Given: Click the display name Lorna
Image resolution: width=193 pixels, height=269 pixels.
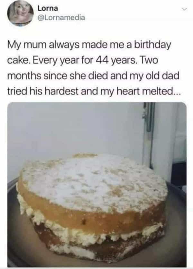Looking at the screenshot, I should tap(48, 8).
